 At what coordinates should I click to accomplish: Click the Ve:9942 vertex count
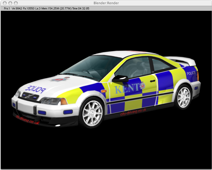(17, 8)
